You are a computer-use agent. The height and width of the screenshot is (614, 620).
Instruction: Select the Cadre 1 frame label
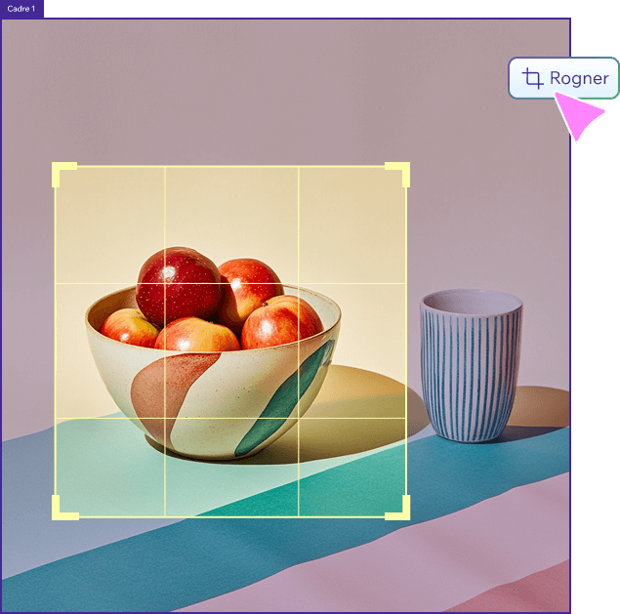point(21,9)
